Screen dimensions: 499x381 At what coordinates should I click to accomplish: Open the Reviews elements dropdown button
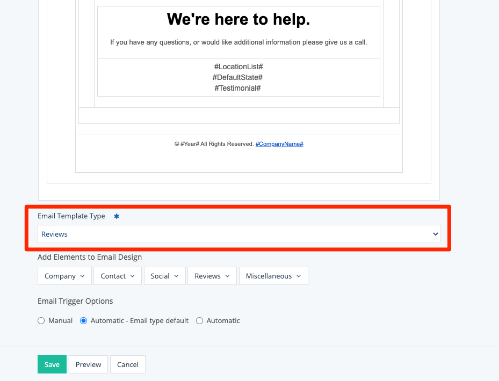point(212,276)
